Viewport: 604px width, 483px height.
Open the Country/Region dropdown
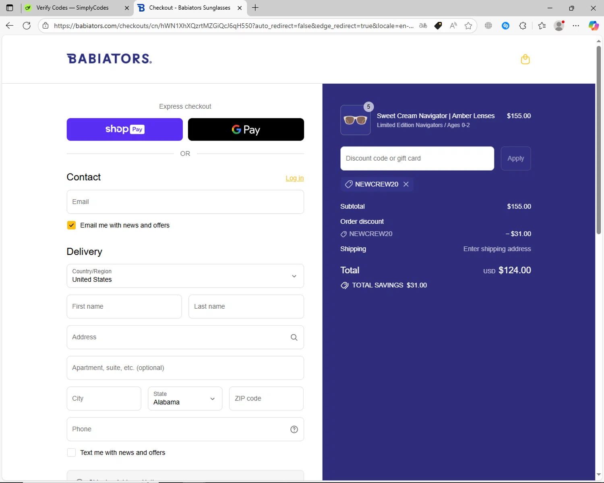[185, 276]
